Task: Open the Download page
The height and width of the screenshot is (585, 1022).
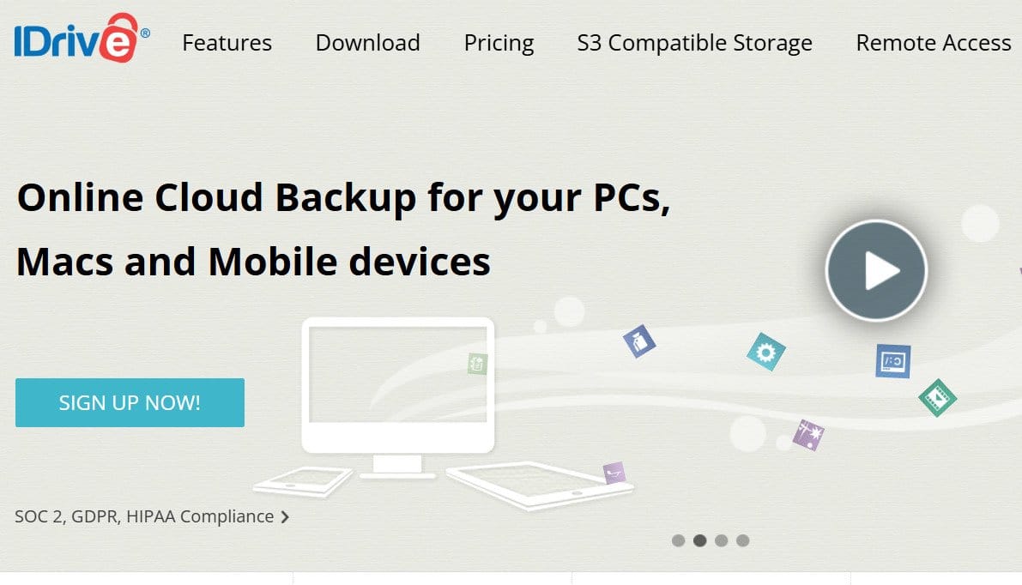Action: click(367, 42)
